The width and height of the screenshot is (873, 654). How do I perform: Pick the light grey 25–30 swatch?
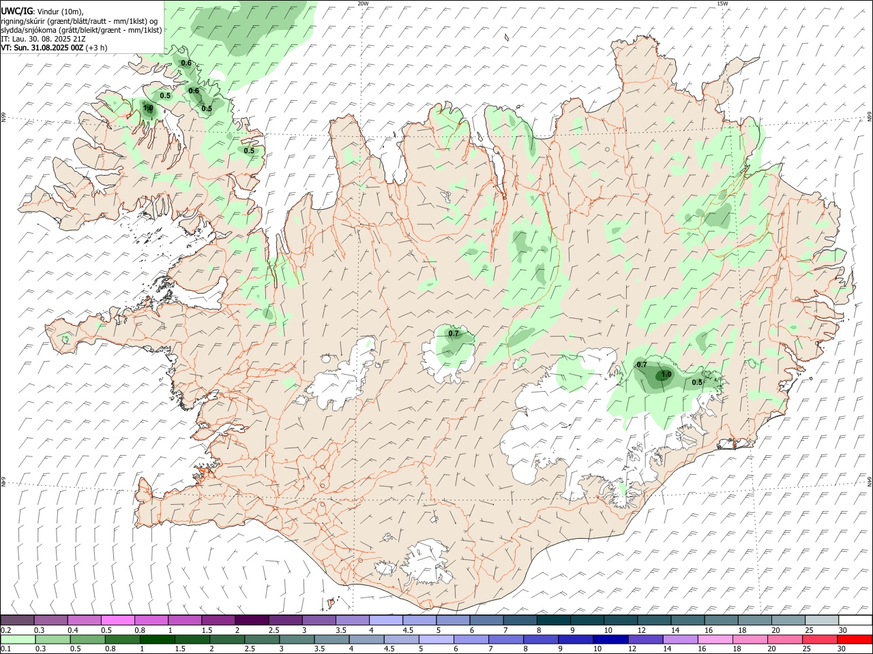click(822, 620)
